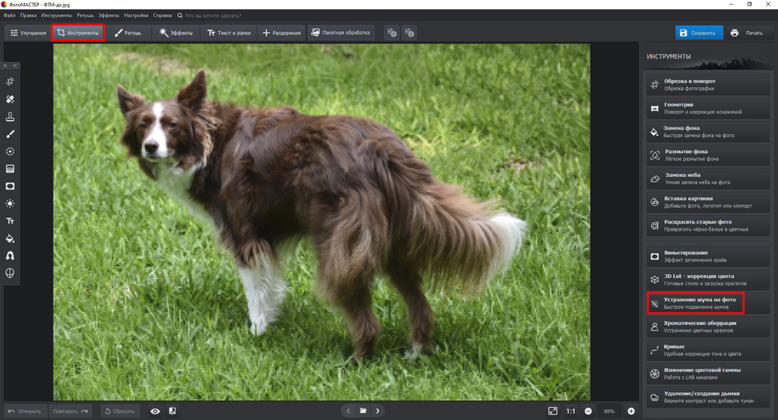Select the fill bucket tool in left toolbar

(10, 238)
